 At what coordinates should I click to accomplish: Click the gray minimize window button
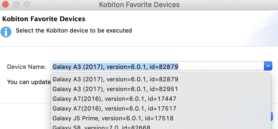(x=16, y=5)
